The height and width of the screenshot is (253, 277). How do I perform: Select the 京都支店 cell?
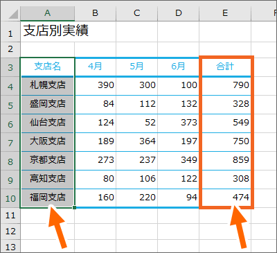47,161
